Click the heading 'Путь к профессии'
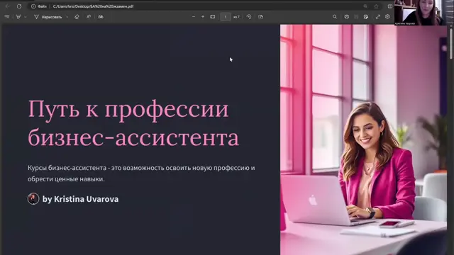Image resolution: width=454 pixels, height=255 pixels. (128, 110)
